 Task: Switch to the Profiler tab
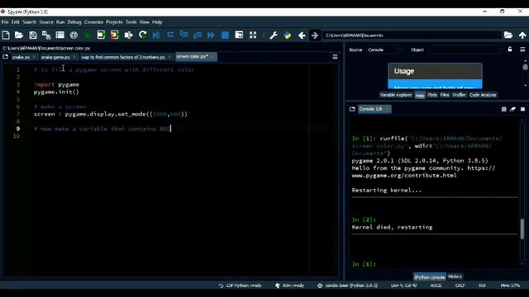[460, 95]
